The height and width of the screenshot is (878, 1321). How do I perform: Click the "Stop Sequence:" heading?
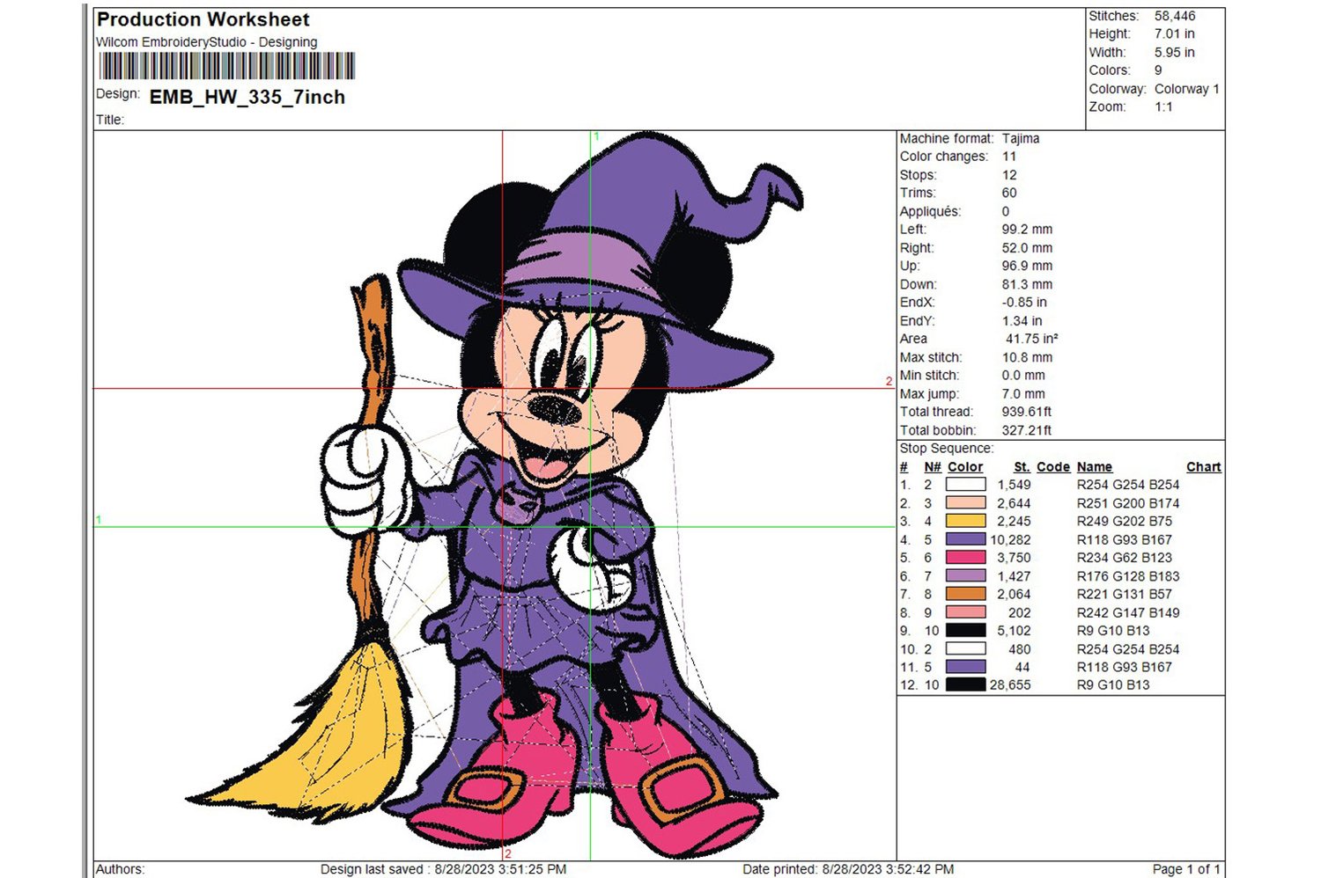[x=947, y=449]
